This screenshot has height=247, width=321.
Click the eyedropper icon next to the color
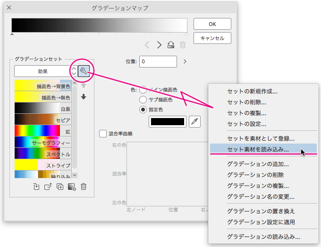[x=194, y=121]
